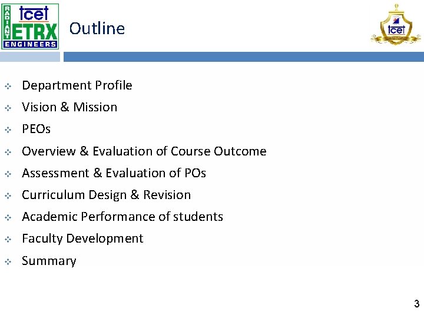Image resolution: width=424 pixels, height=318 pixels.
Task: Select the PEOs outline item
Action: click(37, 129)
